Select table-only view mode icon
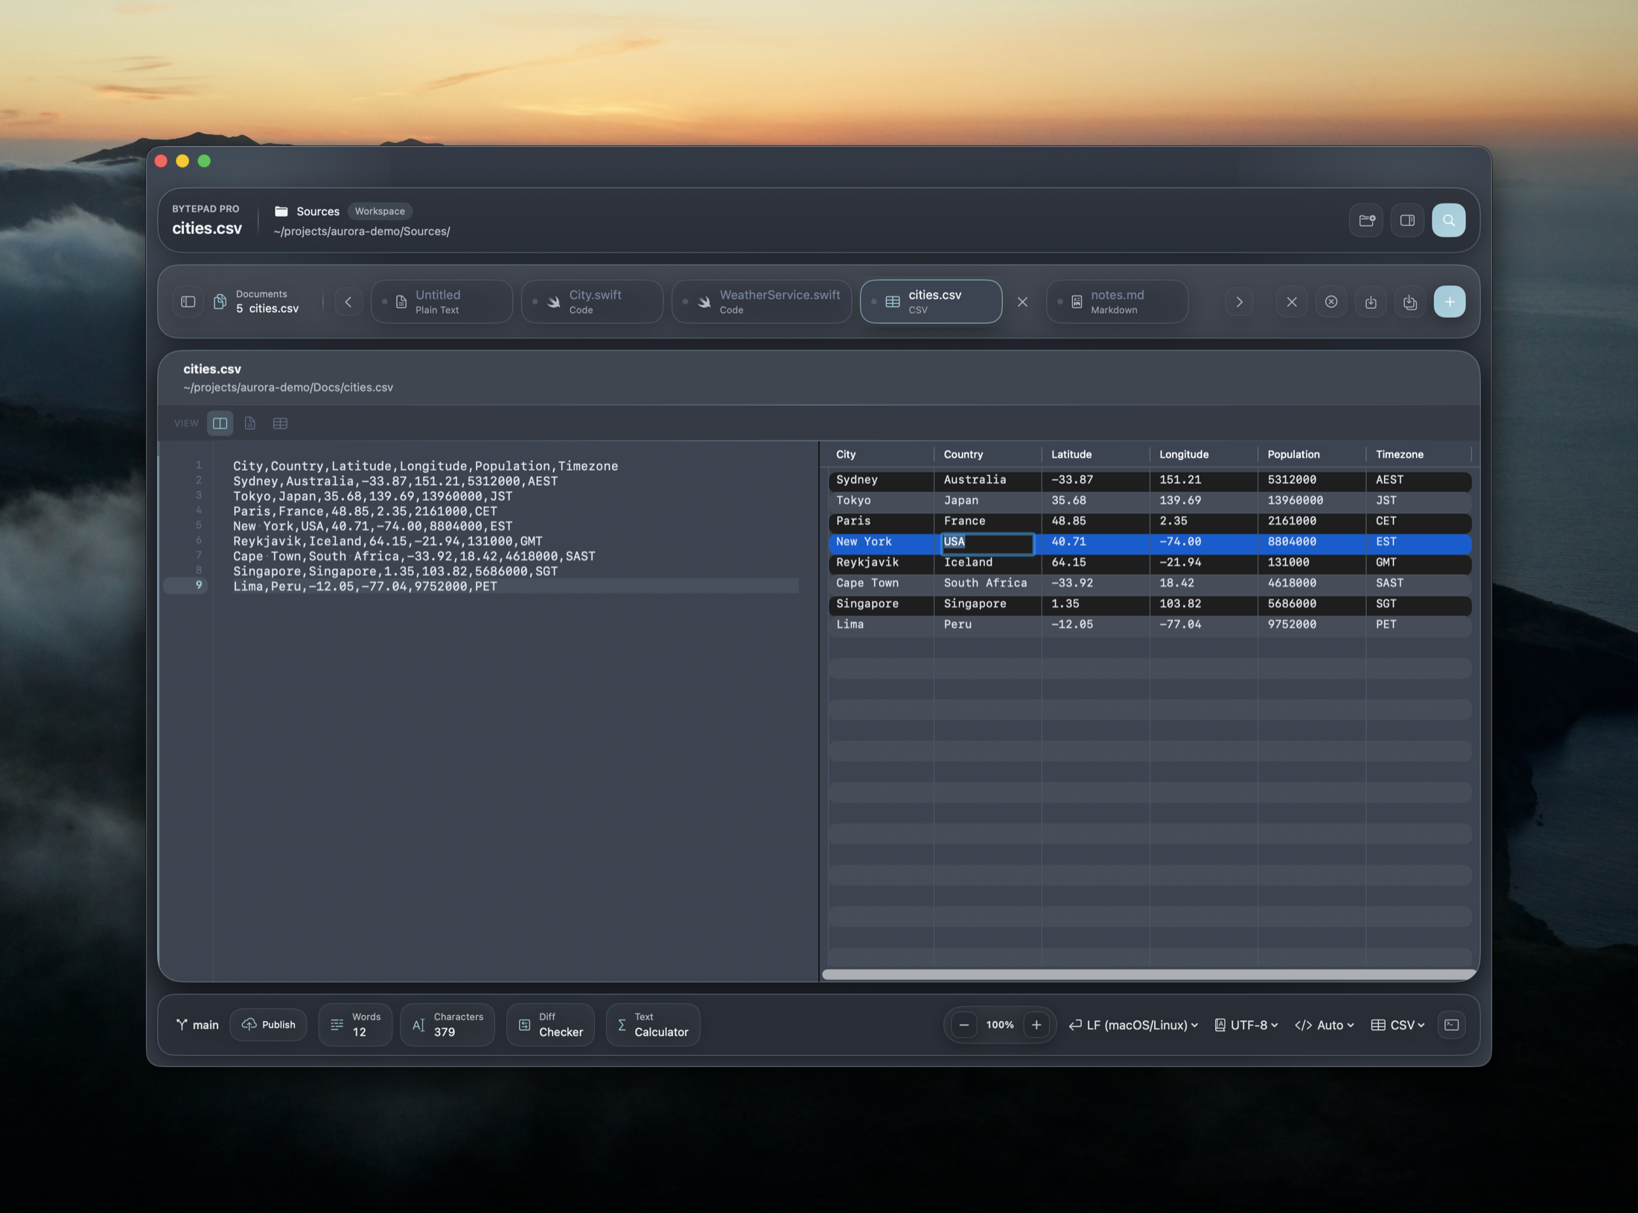Image resolution: width=1638 pixels, height=1213 pixels. (x=280, y=423)
